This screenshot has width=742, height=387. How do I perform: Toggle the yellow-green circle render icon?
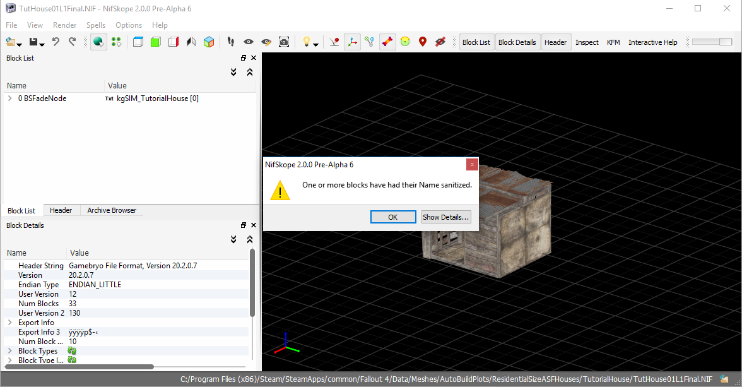click(405, 42)
